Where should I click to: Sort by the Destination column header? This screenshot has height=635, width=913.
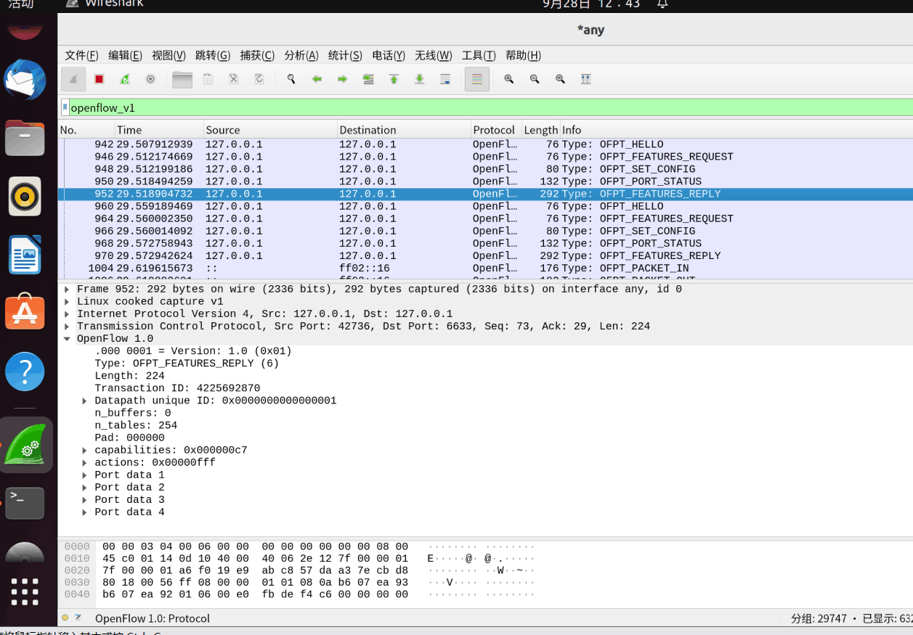(404, 130)
